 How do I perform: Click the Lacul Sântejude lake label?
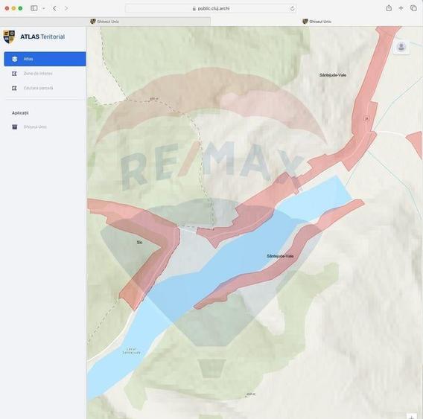tap(131, 351)
